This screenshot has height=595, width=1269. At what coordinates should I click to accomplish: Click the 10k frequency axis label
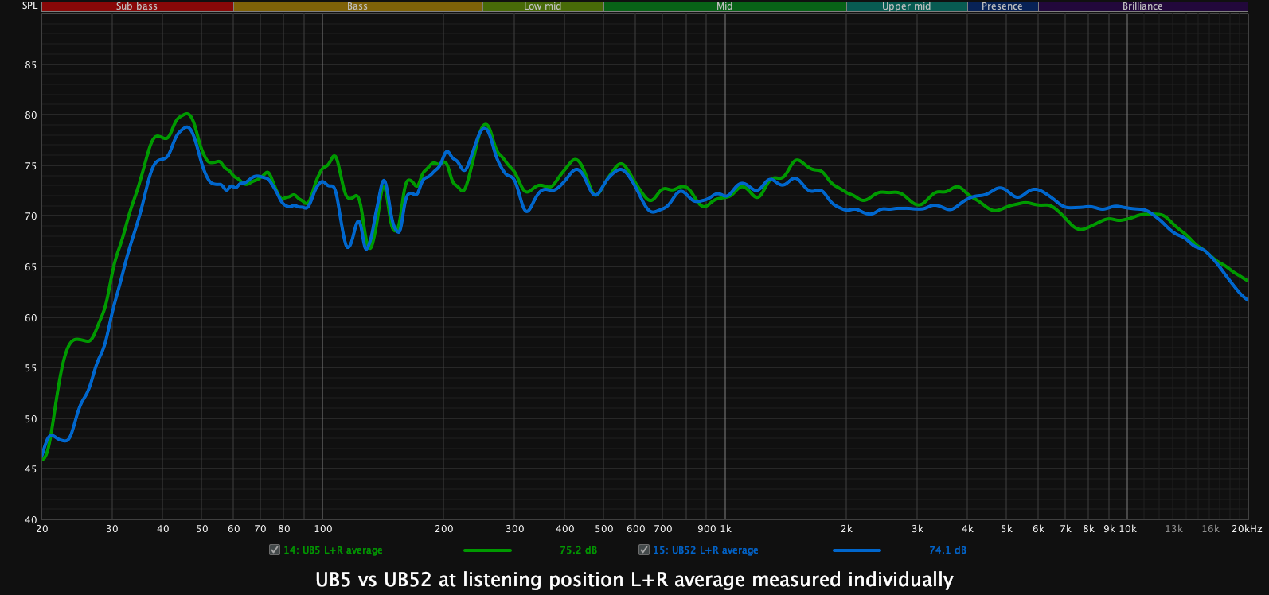tap(1127, 529)
